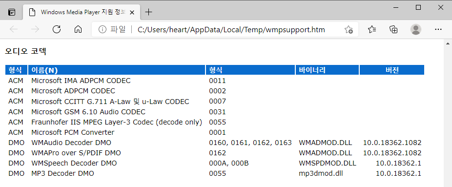The width and height of the screenshot is (452, 187).
Task: Select WMSpeech Decoder DMO text
Action: pos(74,164)
